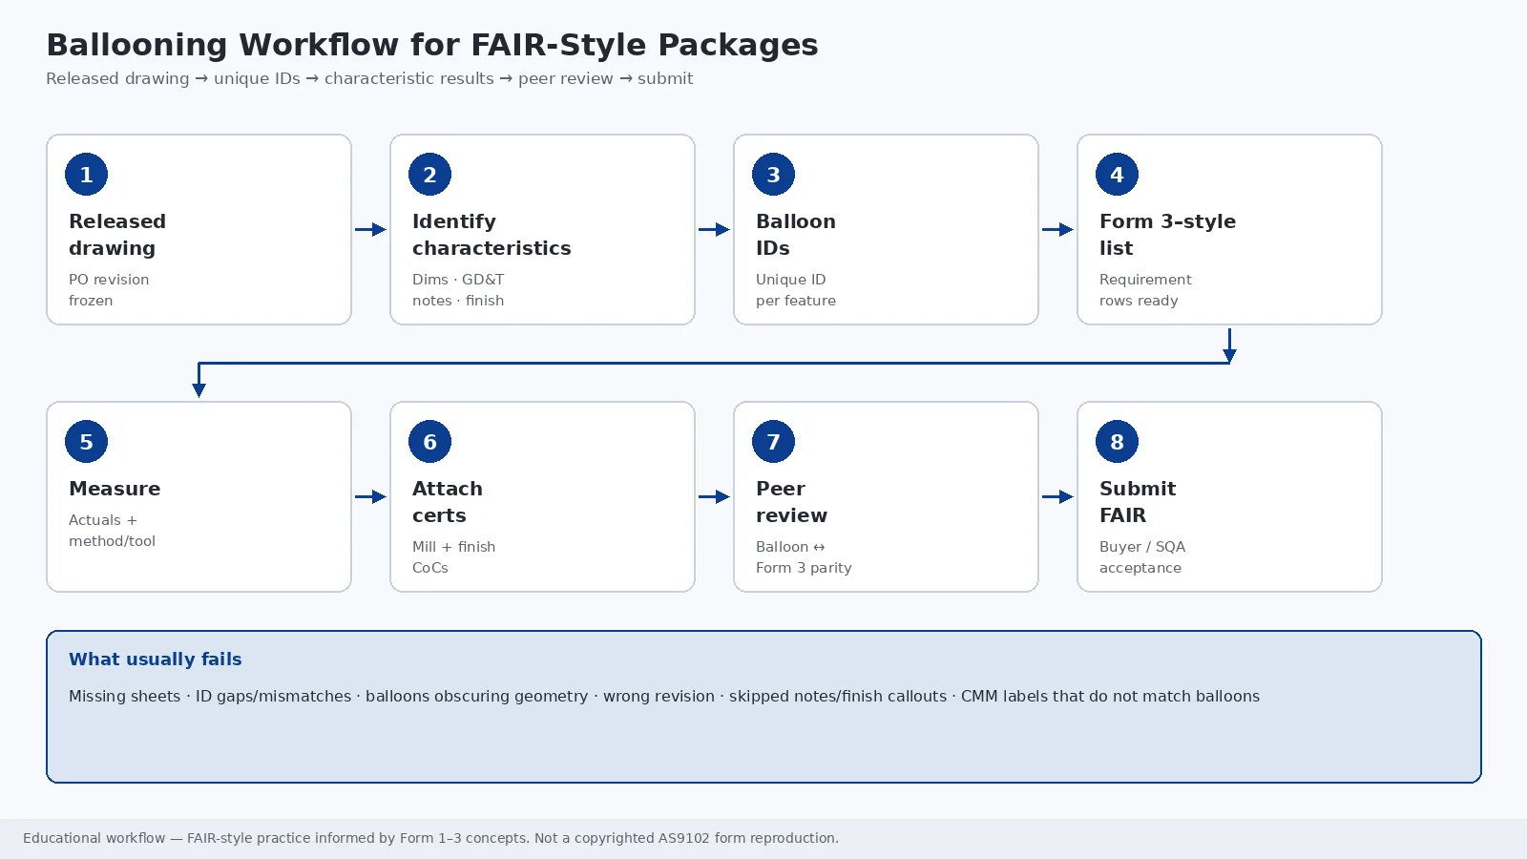The width and height of the screenshot is (1527, 859).
Task: Click the step 3 number badge
Action: pyautogui.click(x=773, y=175)
